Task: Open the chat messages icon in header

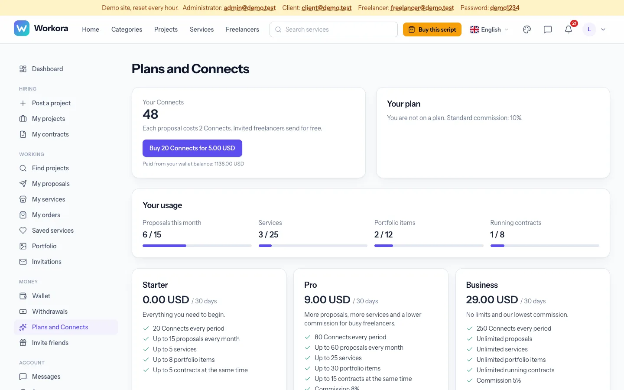Action: [548, 29]
